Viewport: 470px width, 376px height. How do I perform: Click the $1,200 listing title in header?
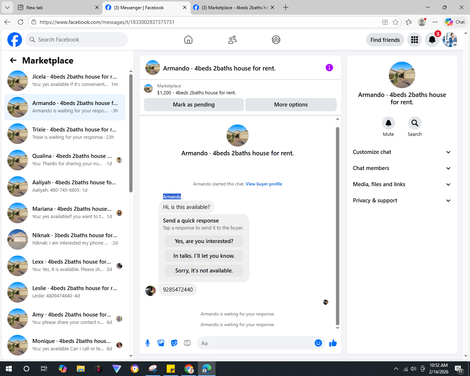(x=196, y=93)
